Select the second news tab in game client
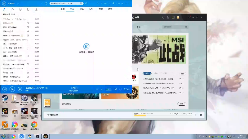This screenshot has height=139, width=248. [156, 73]
